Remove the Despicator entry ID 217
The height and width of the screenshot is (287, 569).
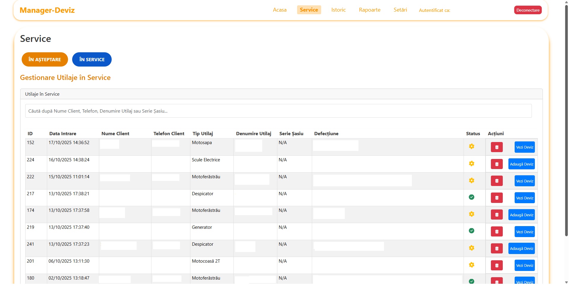pyautogui.click(x=497, y=198)
